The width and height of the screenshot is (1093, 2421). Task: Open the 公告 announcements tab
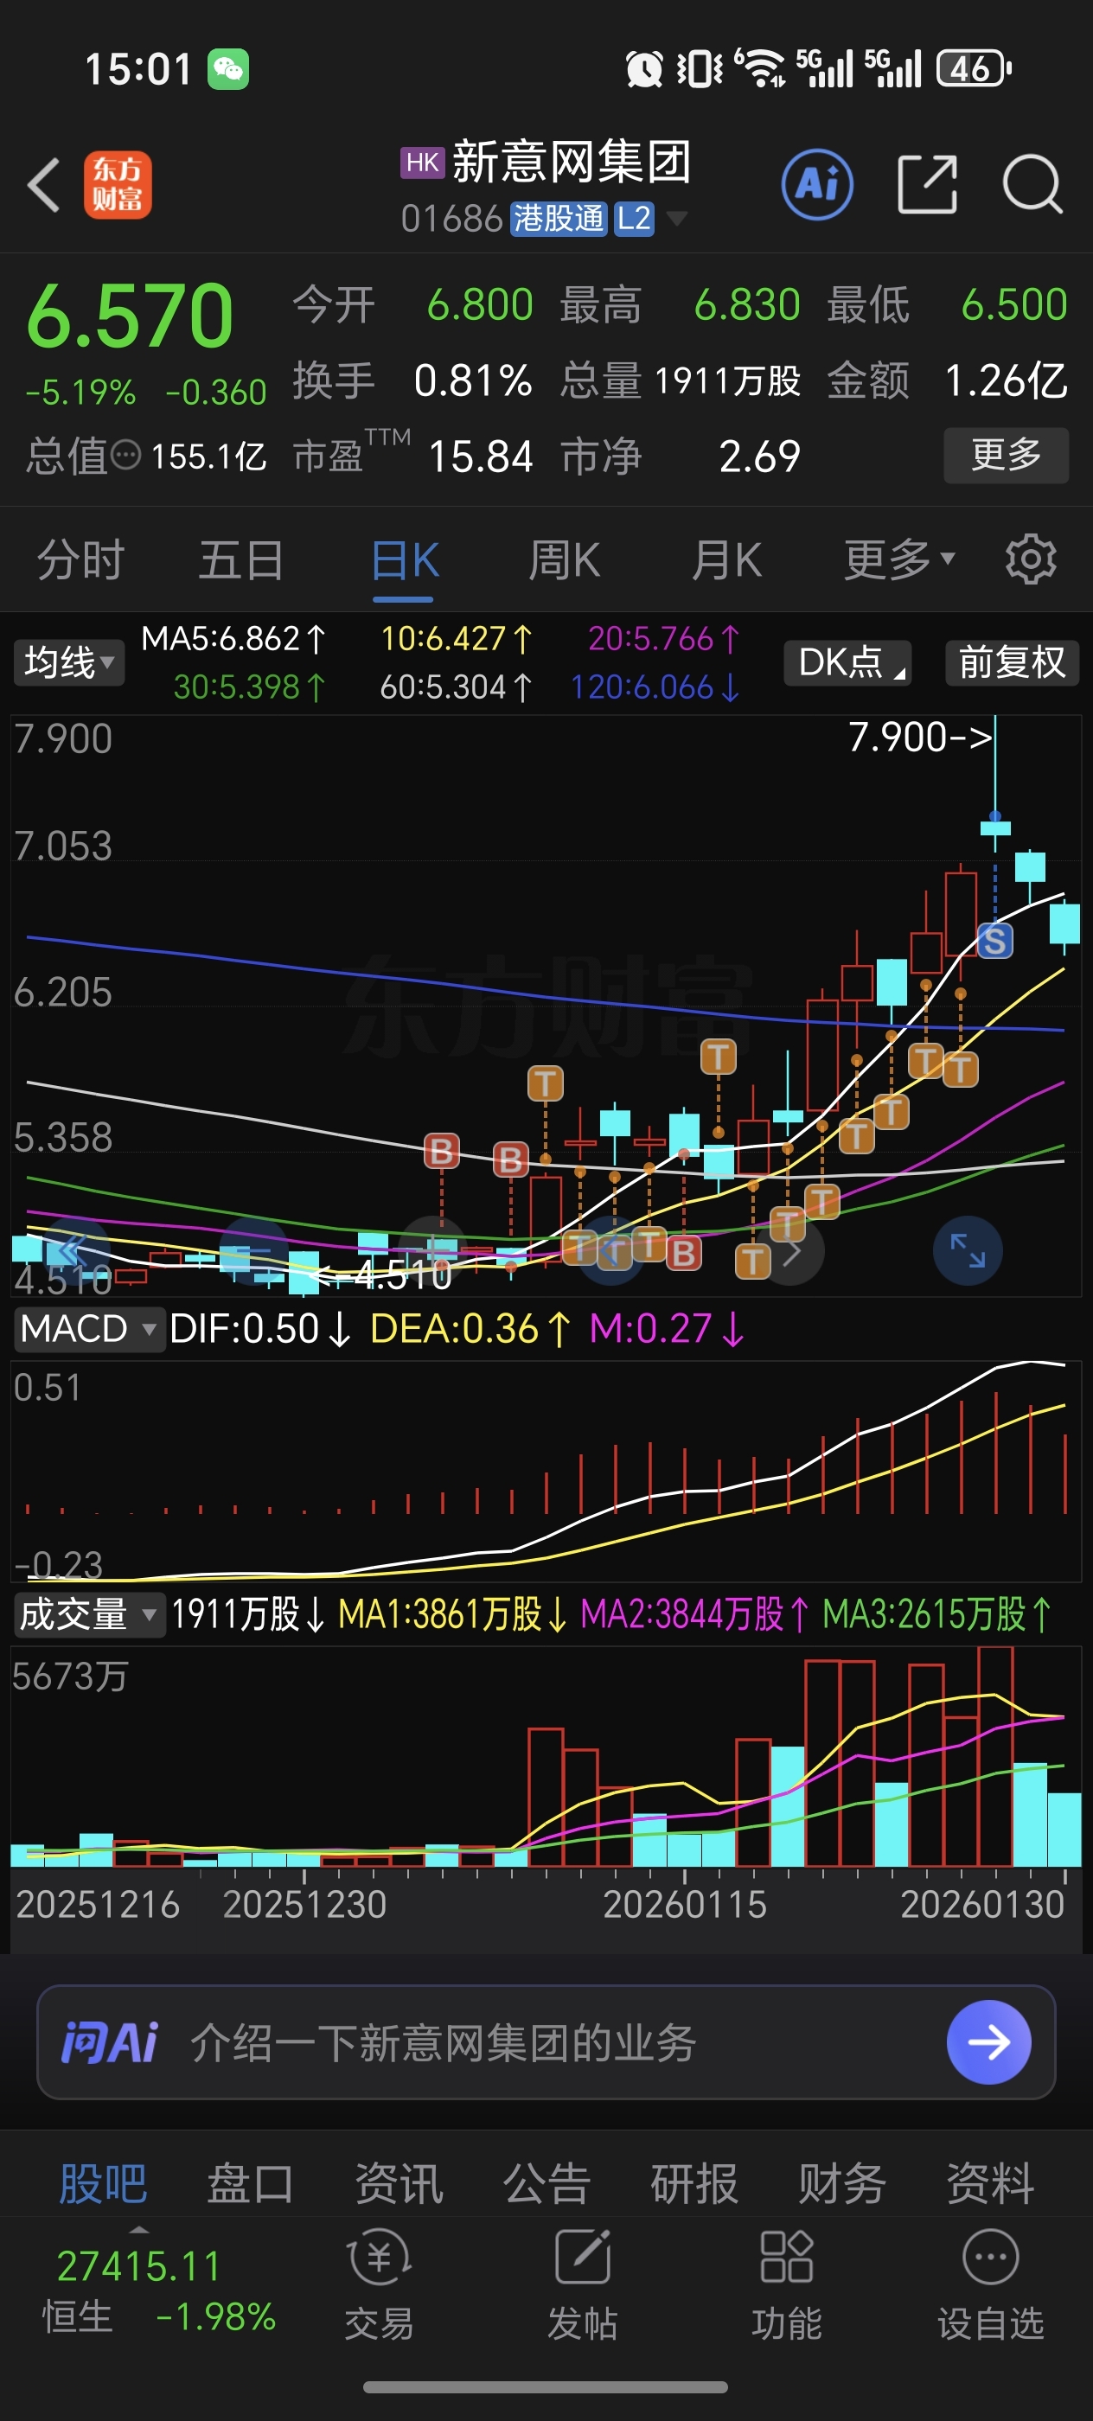click(x=546, y=2183)
